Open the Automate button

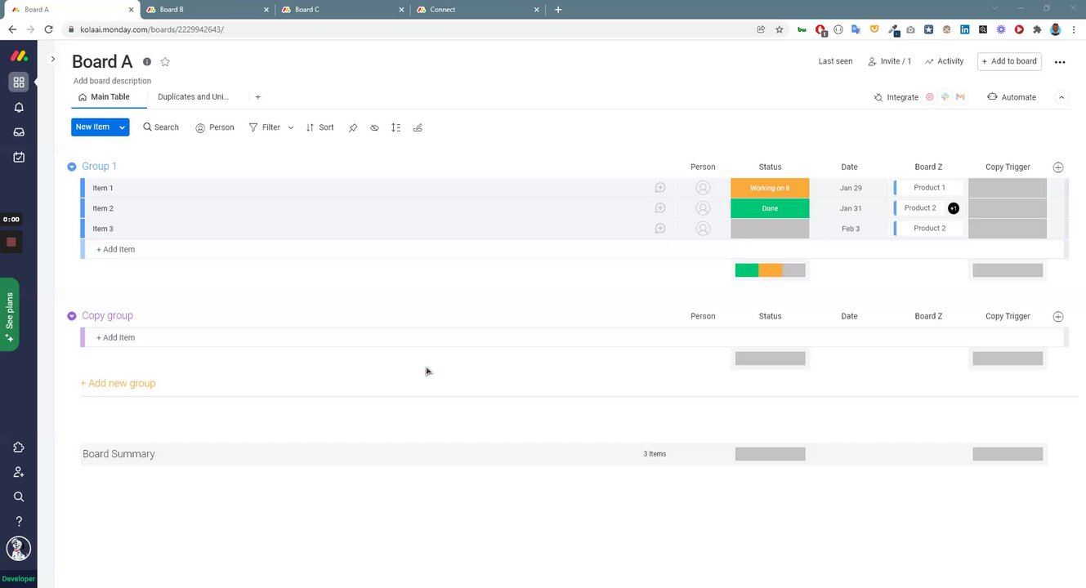coord(1012,97)
